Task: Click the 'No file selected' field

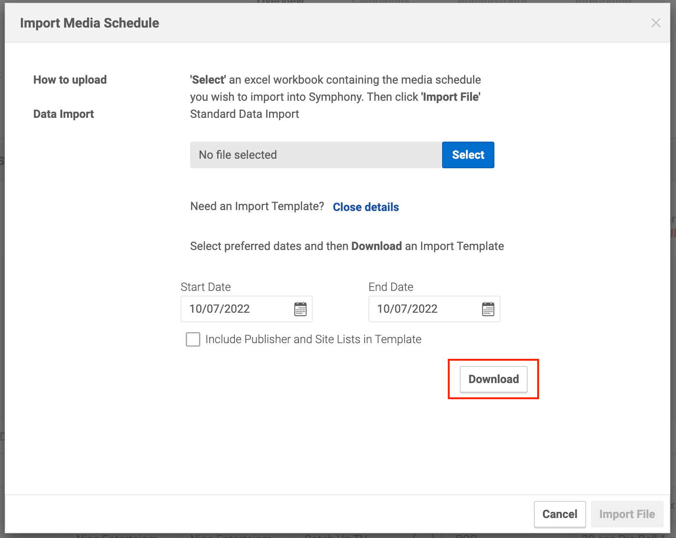Action: [x=316, y=155]
